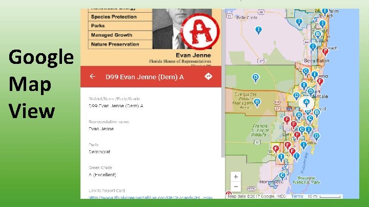Viewport: 369px width, 207px height.
Task: Click the Map data ©2017 Google attribution
Action: [257, 196]
